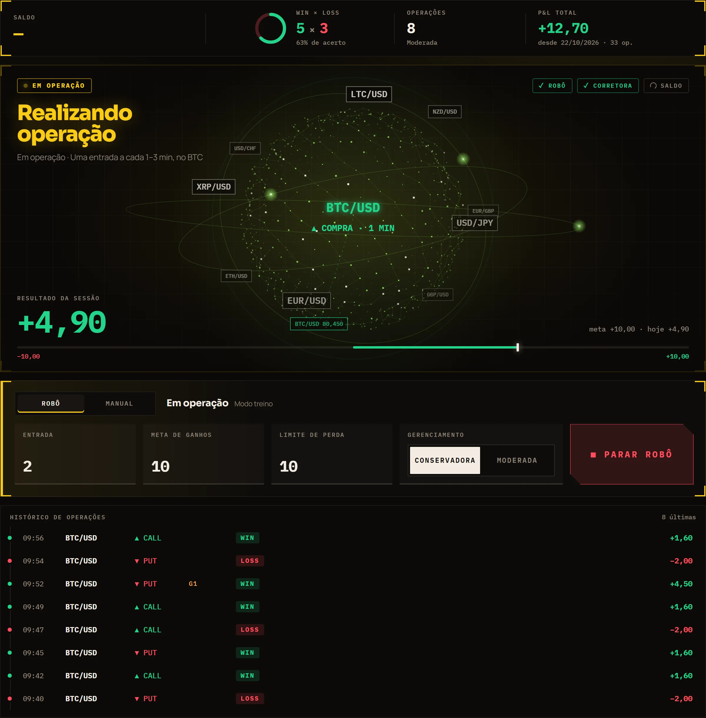Image resolution: width=706 pixels, height=718 pixels.
Task: Switch to the MANUAL tab
Action: [119, 403]
